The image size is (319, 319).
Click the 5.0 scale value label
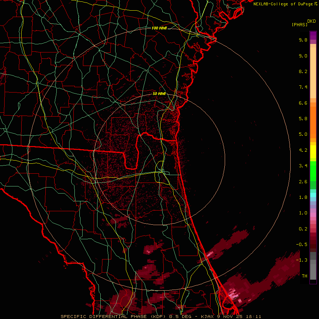point(303,134)
